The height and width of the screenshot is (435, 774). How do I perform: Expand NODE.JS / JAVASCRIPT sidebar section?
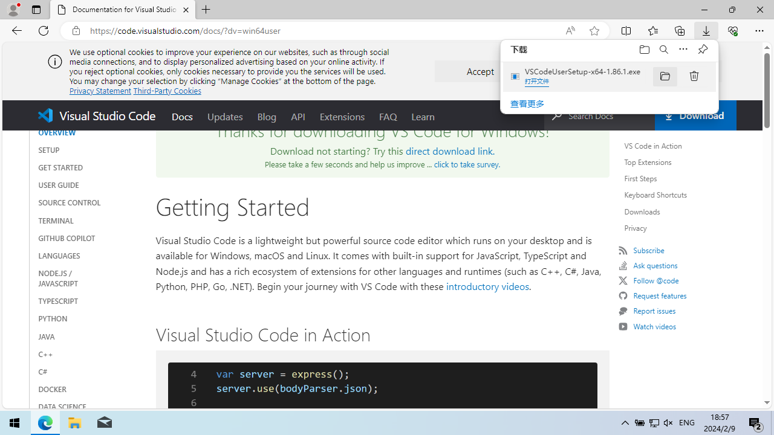[58, 278]
